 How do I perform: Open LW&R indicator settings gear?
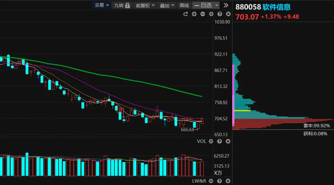click(211, 181)
